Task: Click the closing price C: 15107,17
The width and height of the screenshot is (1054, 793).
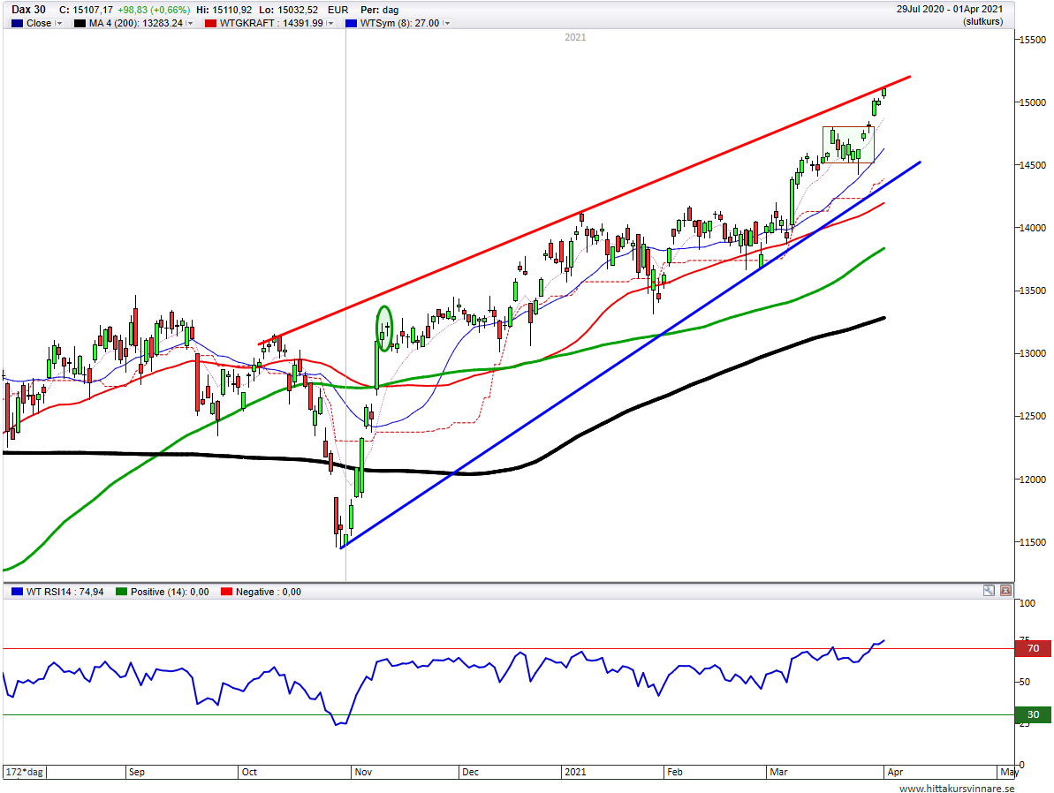Action: [86, 10]
